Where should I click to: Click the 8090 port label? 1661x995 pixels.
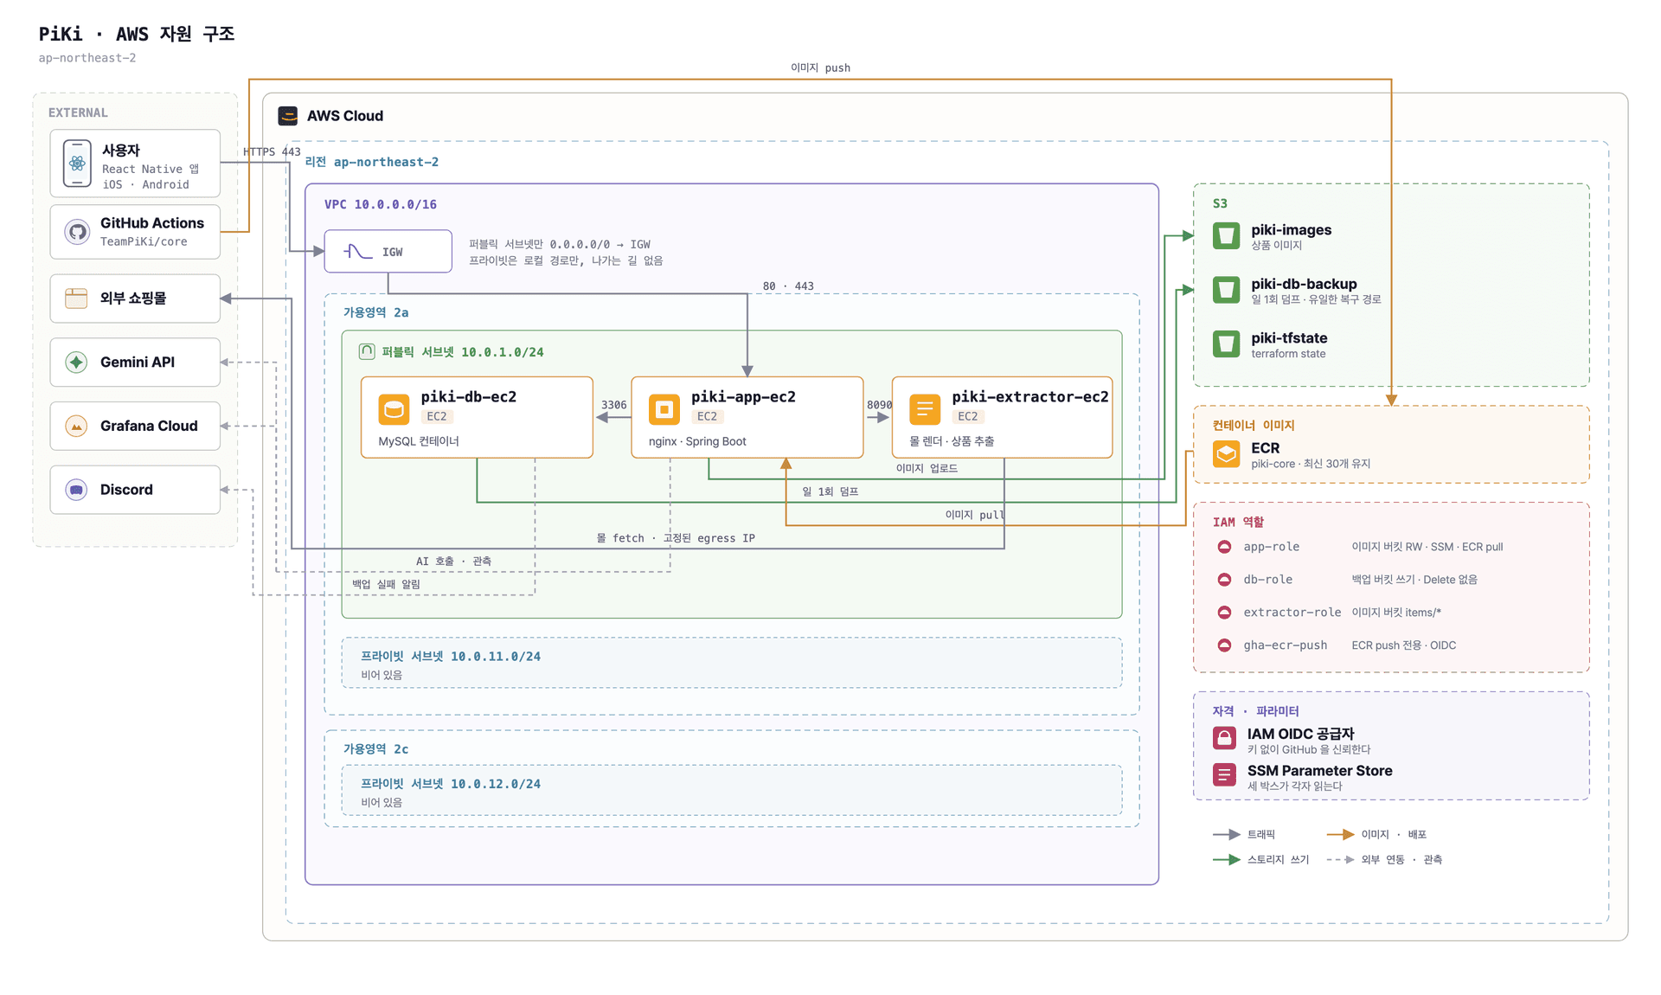(x=880, y=405)
